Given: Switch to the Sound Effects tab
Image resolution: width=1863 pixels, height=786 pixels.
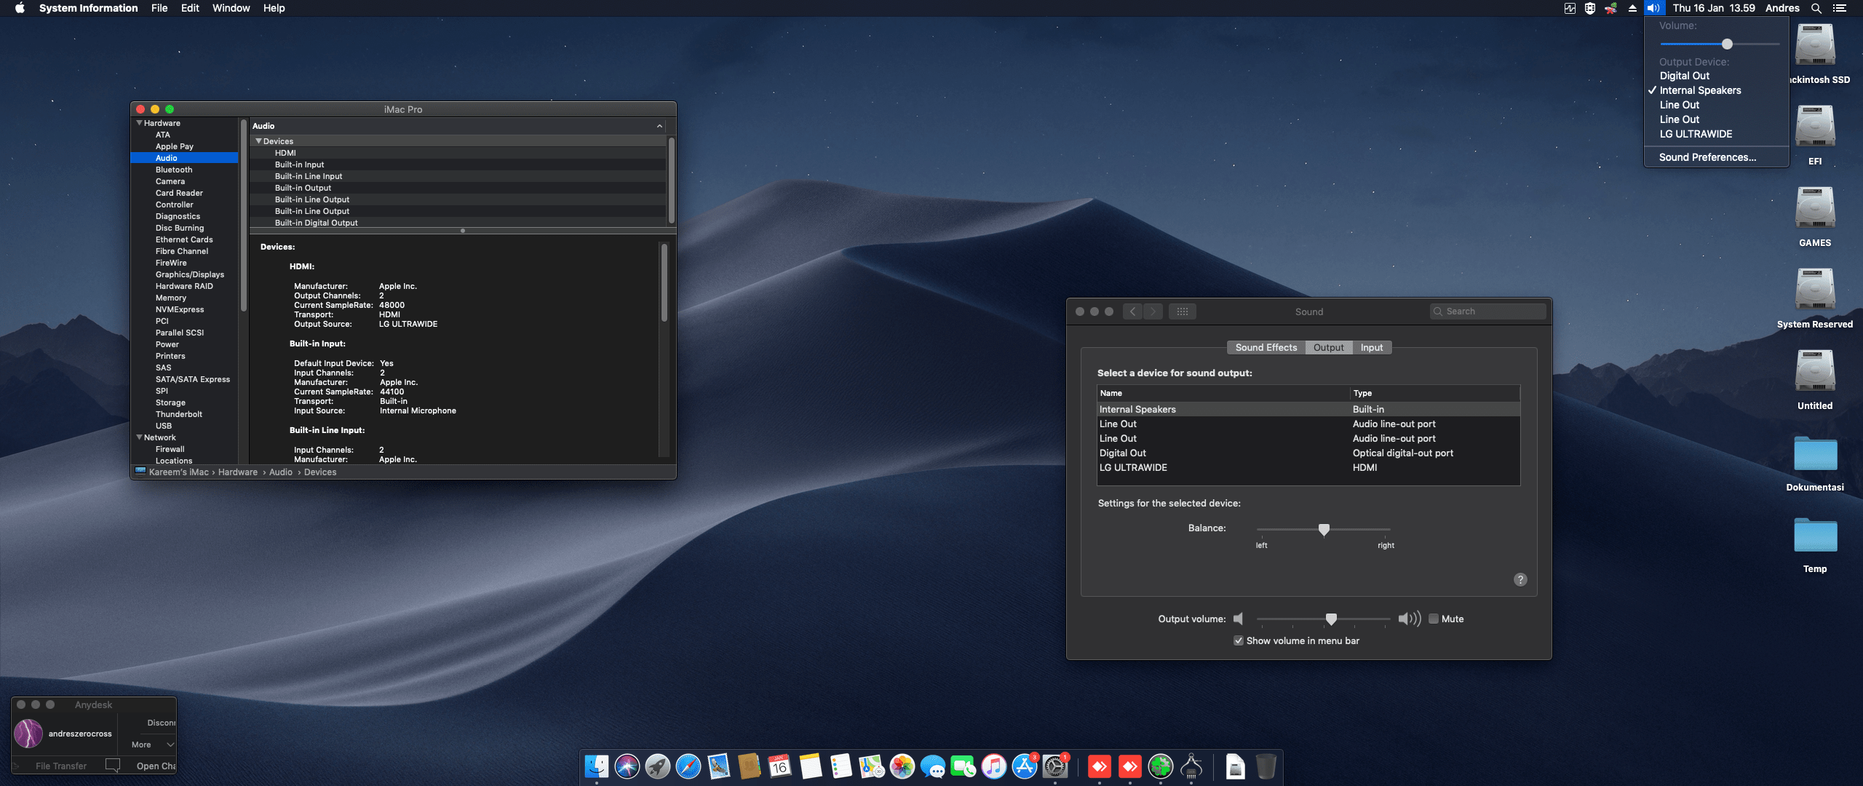Looking at the screenshot, I should (x=1266, y=347).
